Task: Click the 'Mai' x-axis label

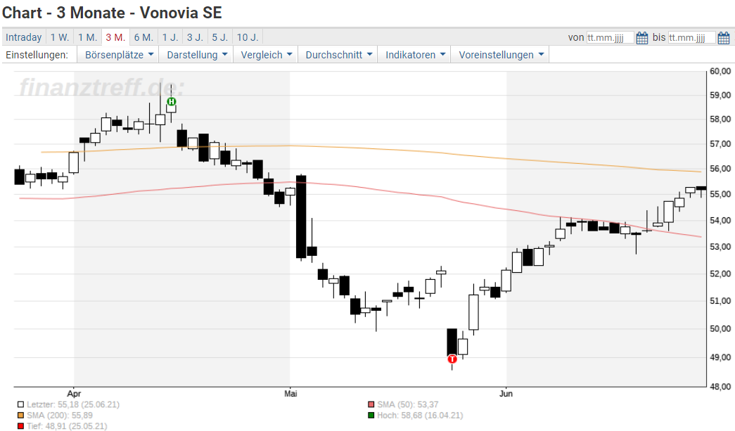Action: [290, 394]
